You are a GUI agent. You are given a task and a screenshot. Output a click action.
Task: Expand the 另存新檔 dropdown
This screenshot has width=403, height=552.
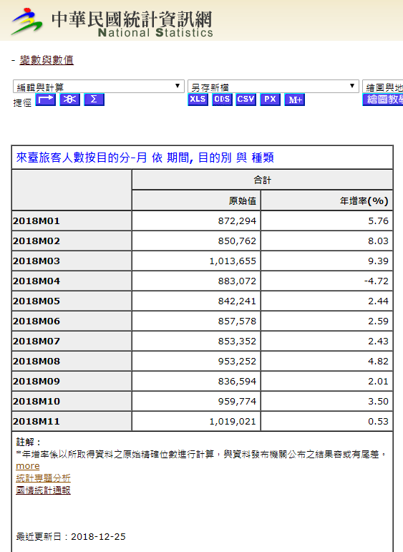(x=273, y=87)
